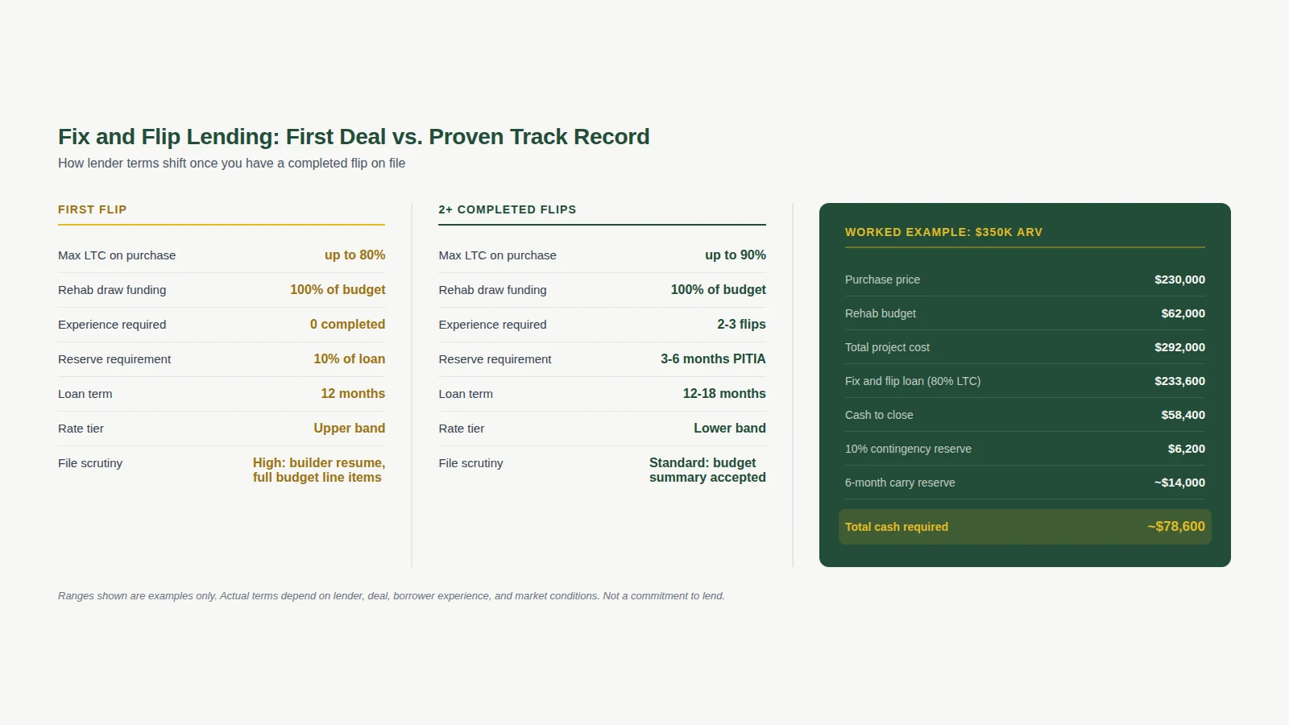1289x725 pixels.
Task: Select the '$230,000' purchase price value
Action: (1179, 280)
